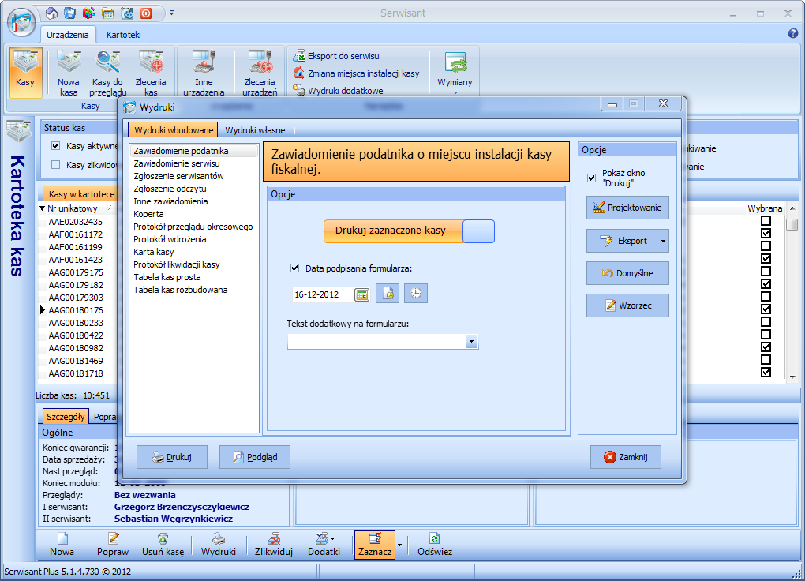Toggle the Kasy aktywne checkbox
Viewport: 805px width, 581px height.
(x=55, y=146)
